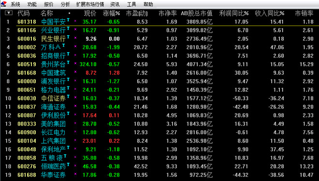Select stock name 中国平安
Image resolution: width=319 pixels, height=181 pixels.
tap(53, 22)
